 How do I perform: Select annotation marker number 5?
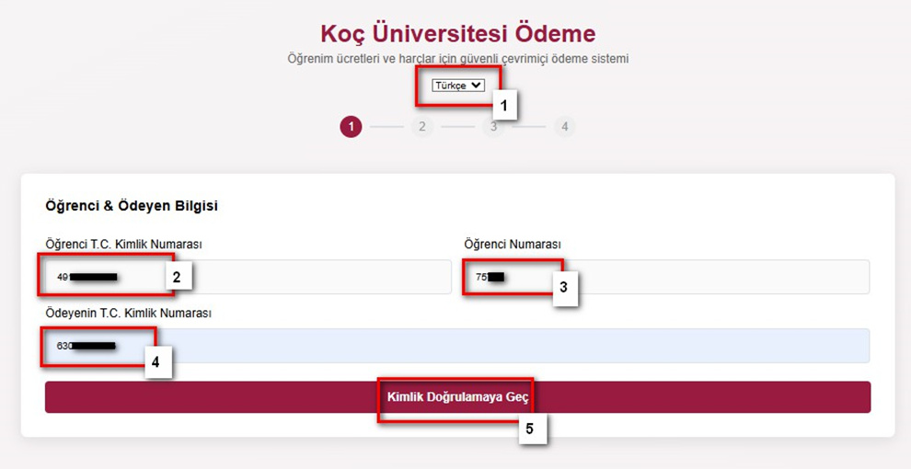[x=529, y=429]
